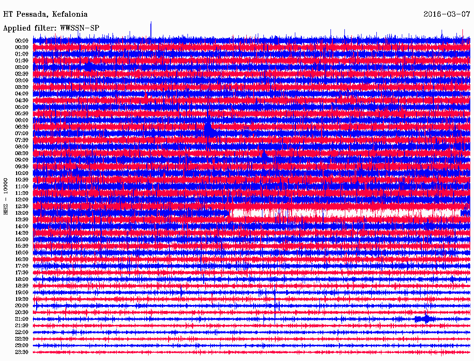Select the 06:00 time label

pyautogui.click(x=22, y=120)
